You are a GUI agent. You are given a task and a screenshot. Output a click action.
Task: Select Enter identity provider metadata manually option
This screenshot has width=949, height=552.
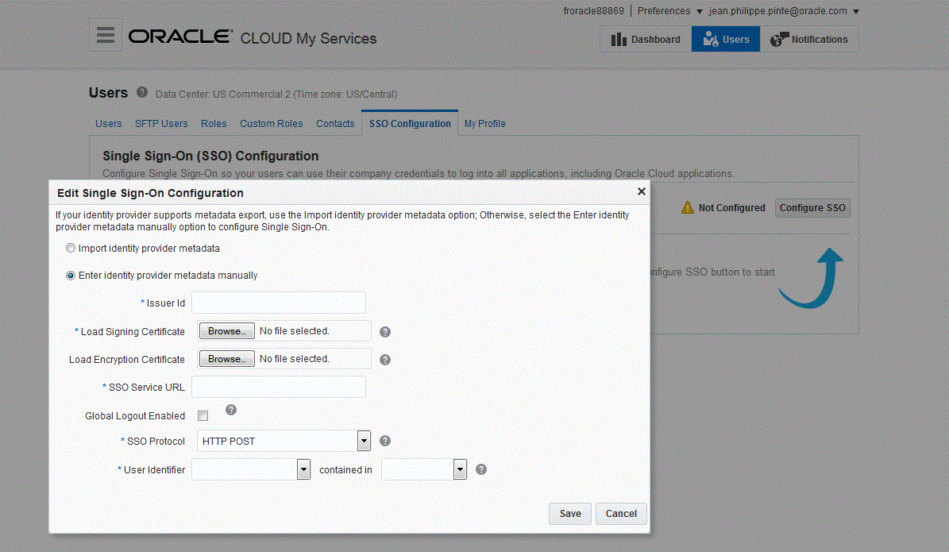tap(71, 275)
